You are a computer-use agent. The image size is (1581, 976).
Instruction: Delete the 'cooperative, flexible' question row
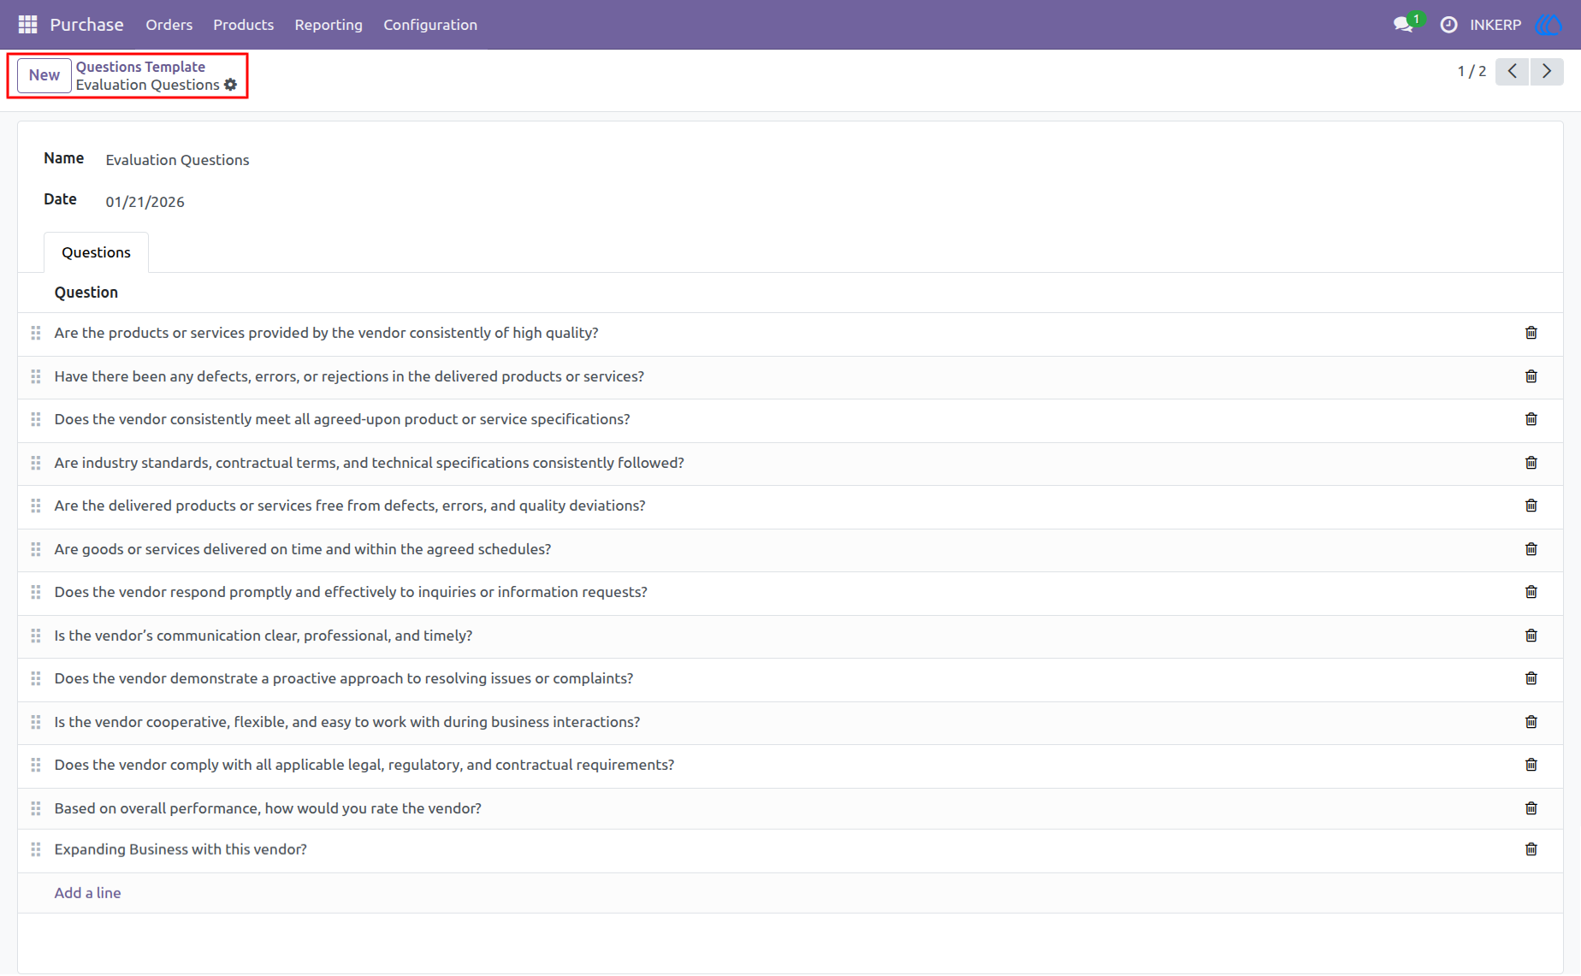1531,722
